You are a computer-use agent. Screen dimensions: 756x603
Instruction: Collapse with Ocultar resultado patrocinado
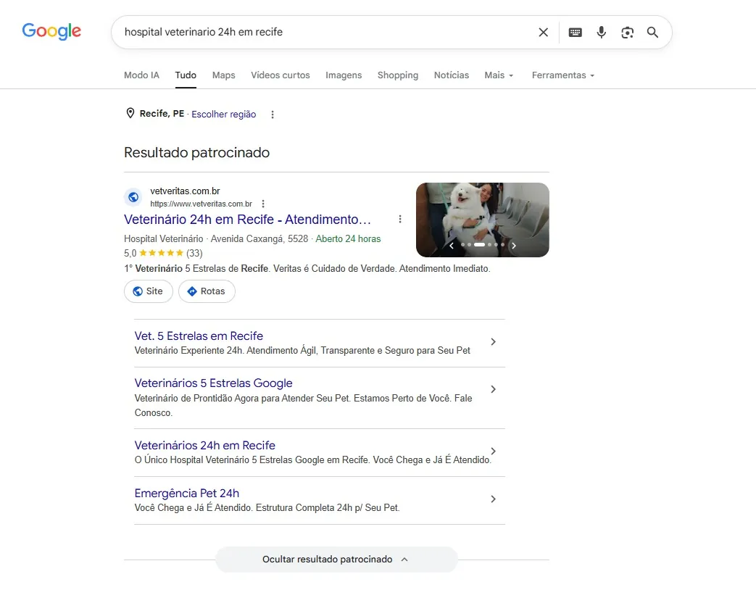336,559
